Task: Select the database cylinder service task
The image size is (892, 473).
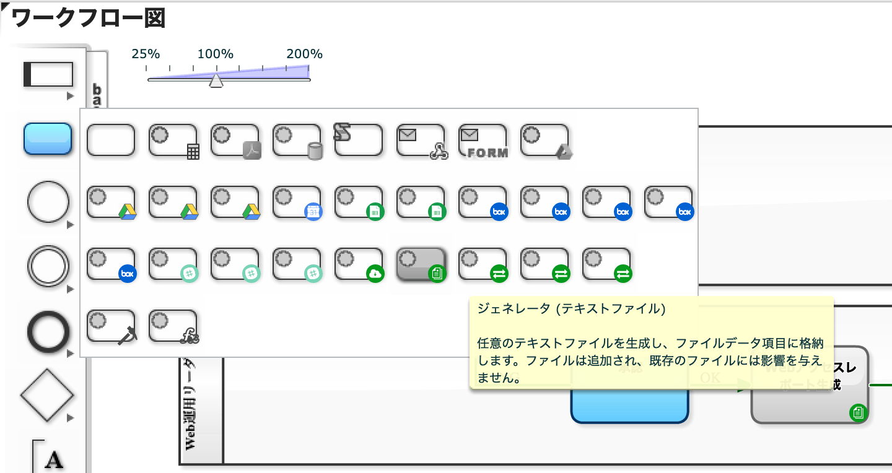Action: 297,140
